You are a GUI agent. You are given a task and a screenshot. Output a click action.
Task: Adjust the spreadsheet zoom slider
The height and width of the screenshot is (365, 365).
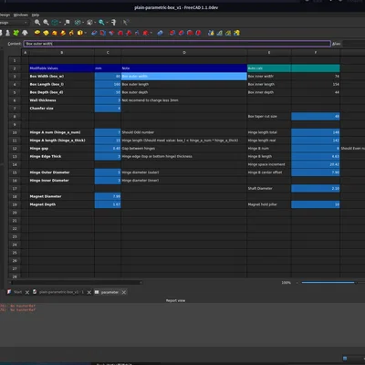click(x=328, y=283)
